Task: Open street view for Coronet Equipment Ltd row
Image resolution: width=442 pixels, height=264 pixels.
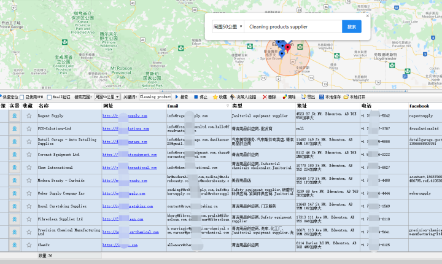Action: (x=14, y=155)
